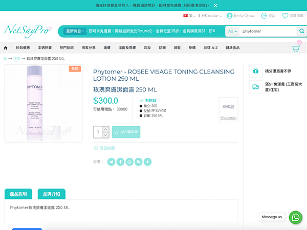This screenshot has width=307, height=230.
Task: Click the product bottle image
Action: click(43, 103)
